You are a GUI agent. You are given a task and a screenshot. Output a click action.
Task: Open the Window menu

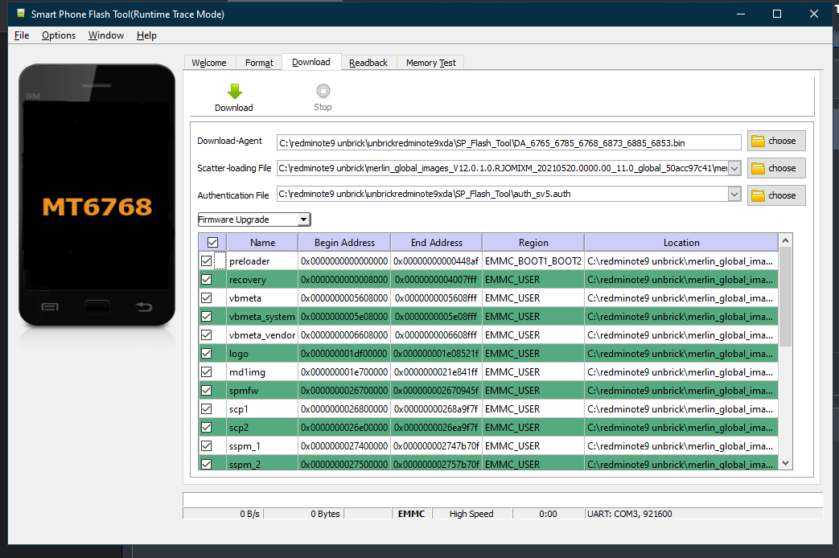106,35
